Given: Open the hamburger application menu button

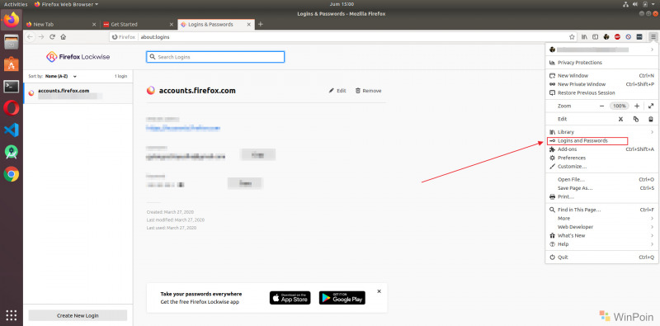Looking at the screenshot, I should tap(653, 36).
